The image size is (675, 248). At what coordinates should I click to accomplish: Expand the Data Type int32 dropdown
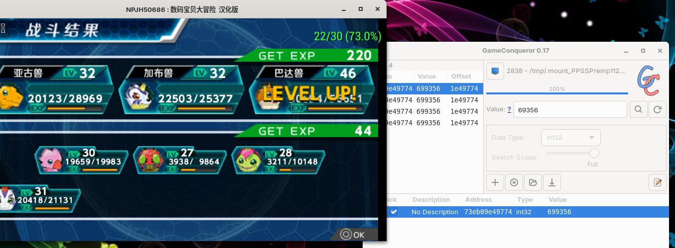[x=570, y=138]
